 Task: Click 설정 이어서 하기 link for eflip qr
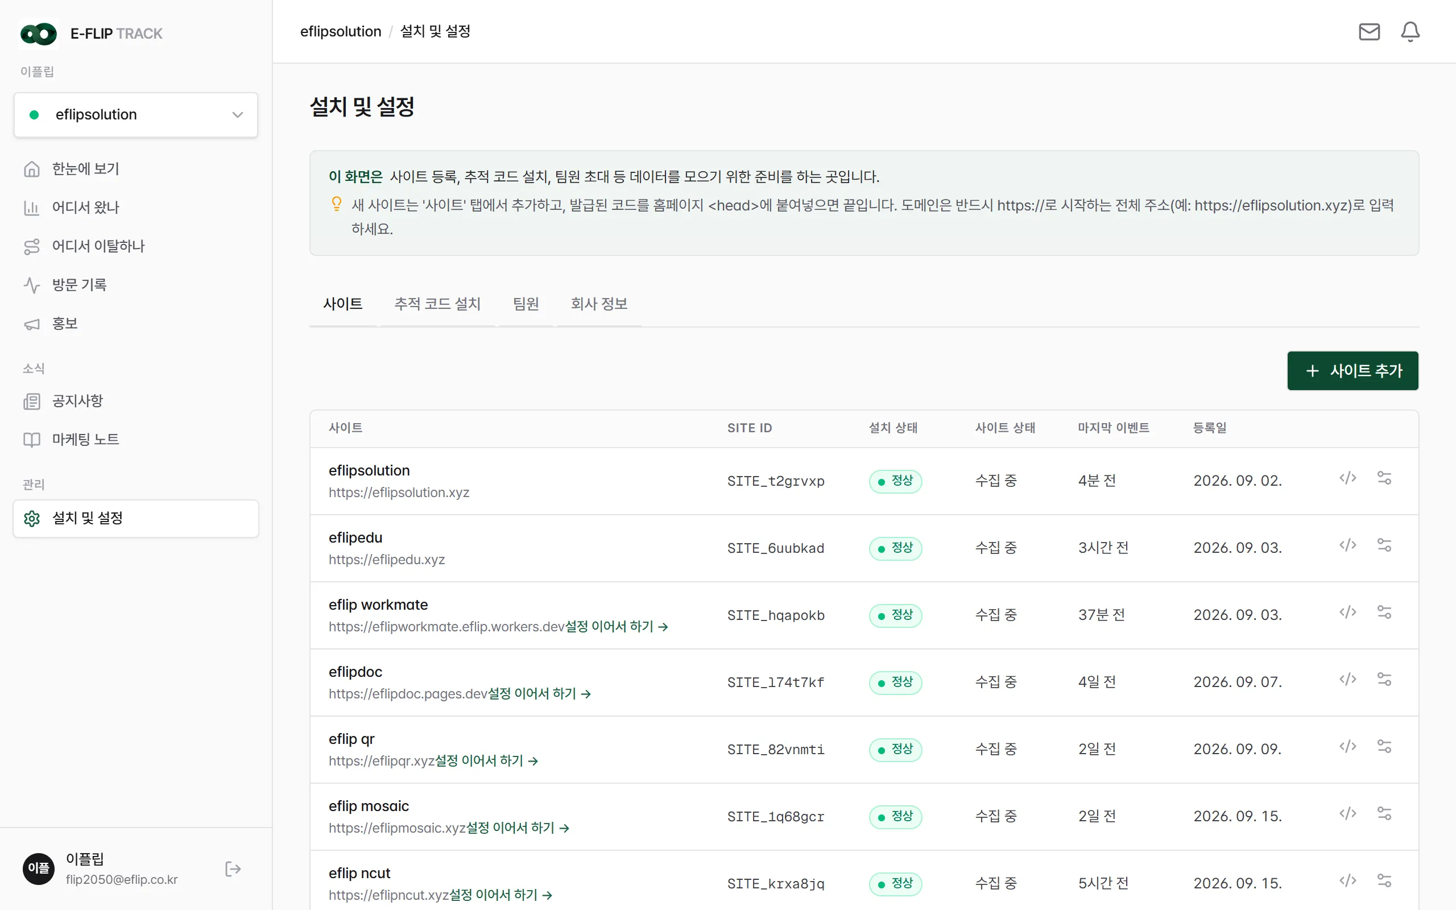[487, 761]
